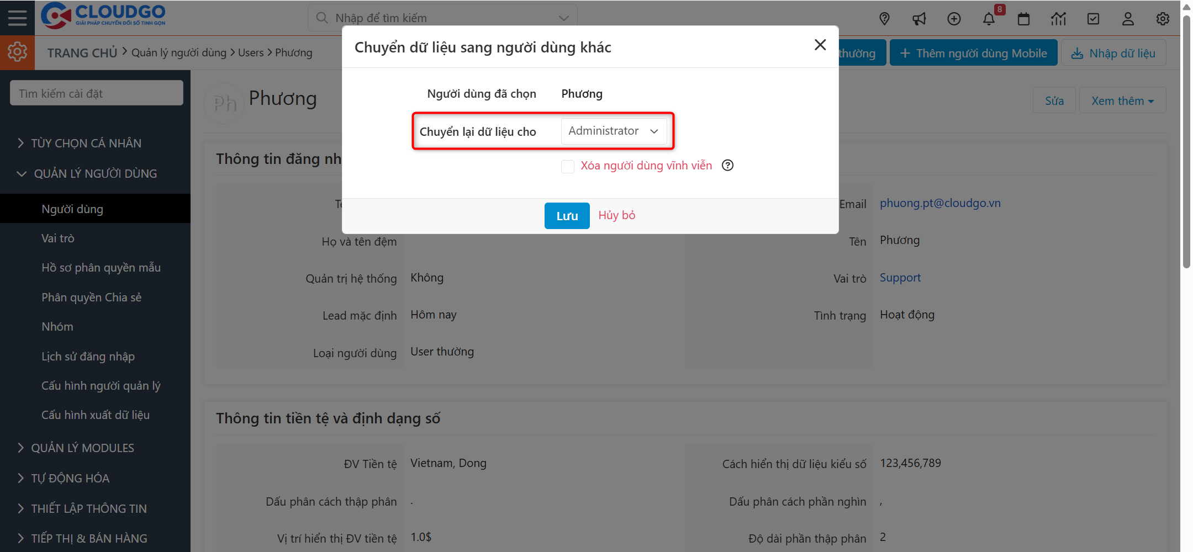Open the email link phuong.pt@cloudgo.vn

pyautogui.click(x=940, y=203)
